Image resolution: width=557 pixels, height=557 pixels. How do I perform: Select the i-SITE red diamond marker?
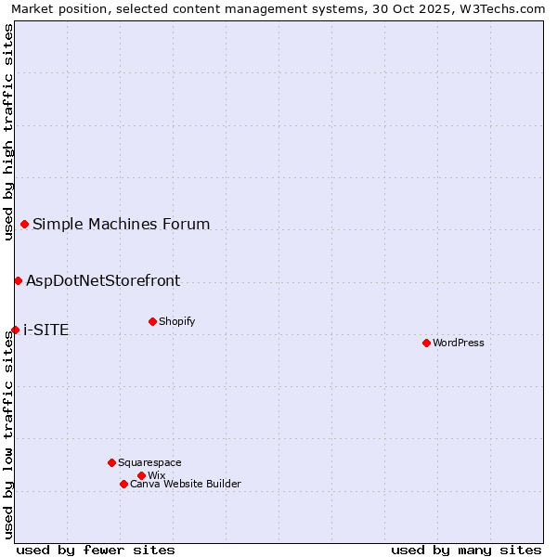click(15, 330)
